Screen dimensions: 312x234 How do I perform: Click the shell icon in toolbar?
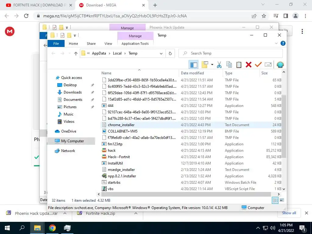(x=280, y=65)
